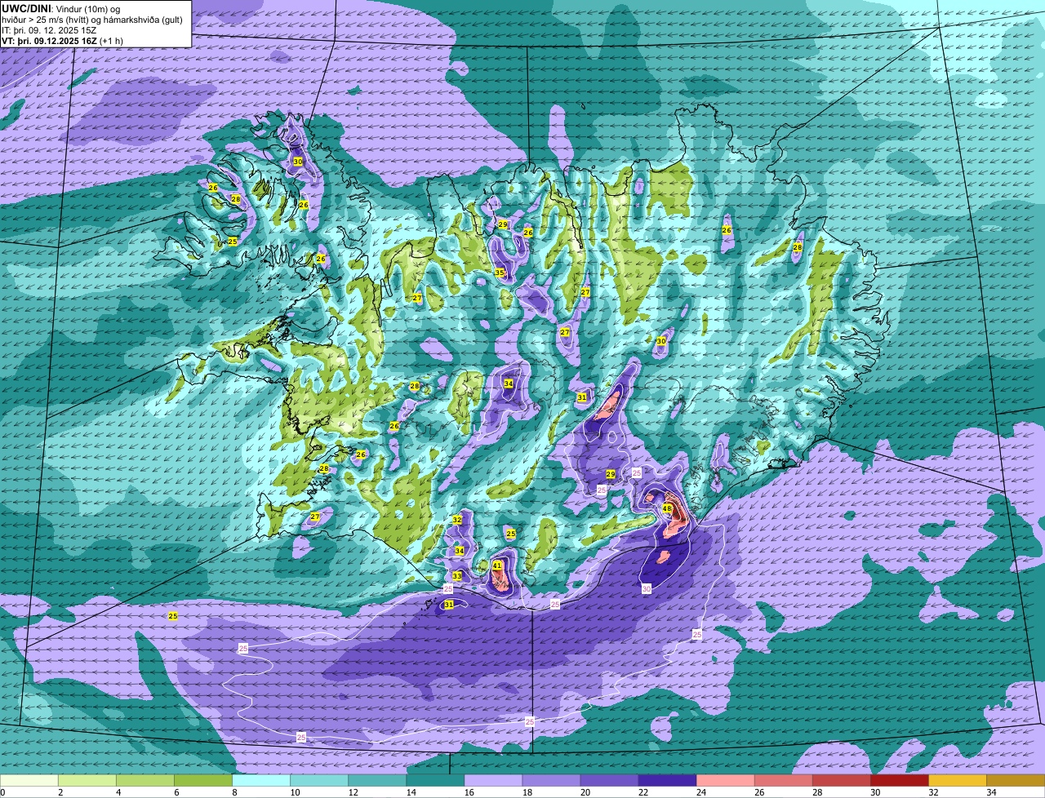Select the salmon 26–28 legend swatch
The width and height of the screenshot is (1045, 798).
(783, 781)
